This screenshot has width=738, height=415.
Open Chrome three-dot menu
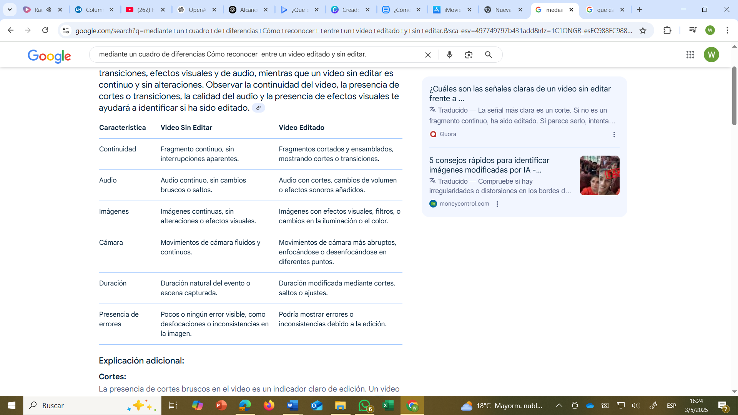727,30
